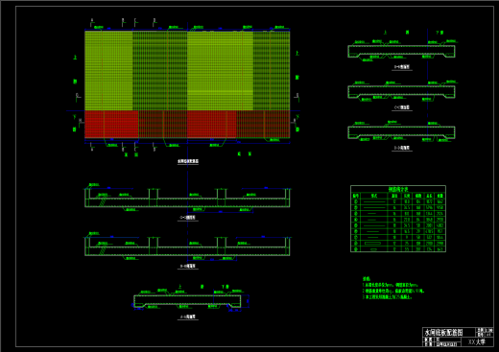Select the C-C section caption below upper long section
This screenshot has height=352, width=499.
click(x=187, y=218)
